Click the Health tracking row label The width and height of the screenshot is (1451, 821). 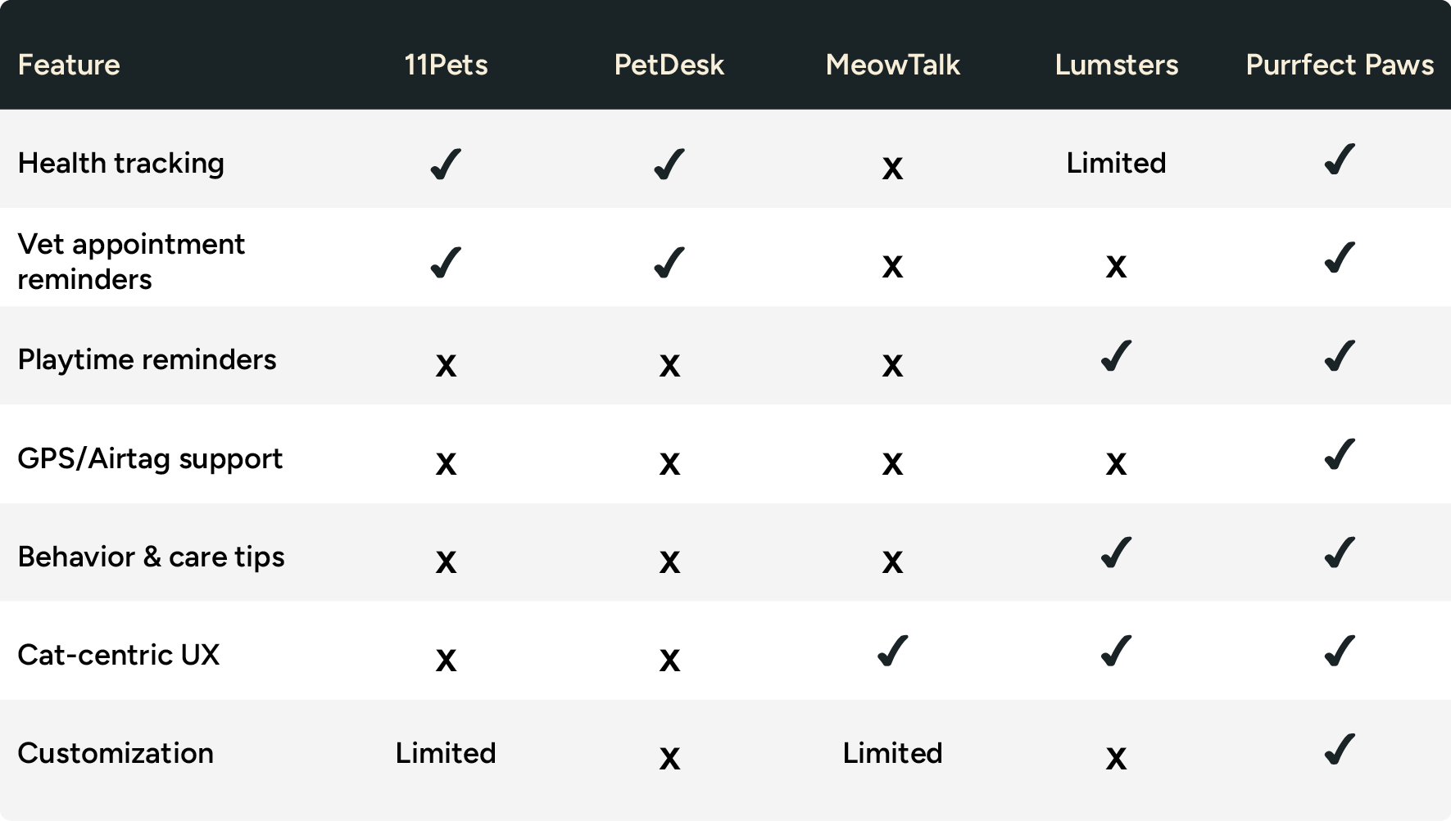(120, 163)
